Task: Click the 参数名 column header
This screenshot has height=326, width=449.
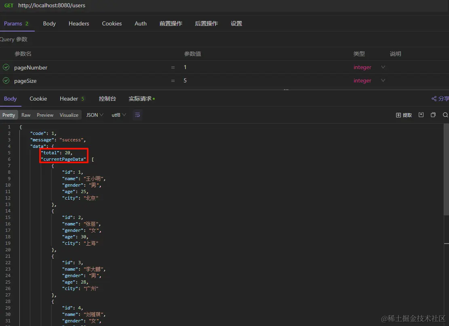Action: point(23,54)
